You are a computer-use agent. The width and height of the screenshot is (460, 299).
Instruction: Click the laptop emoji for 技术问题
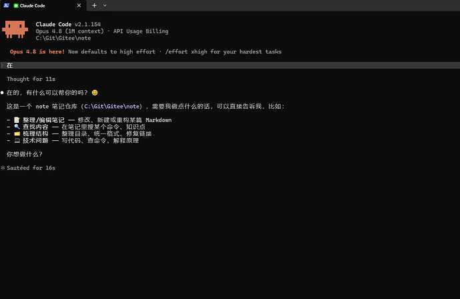pos(17,141)
